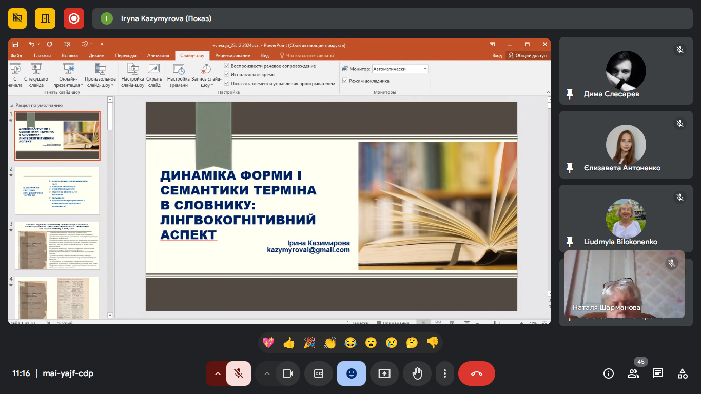
Task: Send crying face reaction
Action: point(392,343)
